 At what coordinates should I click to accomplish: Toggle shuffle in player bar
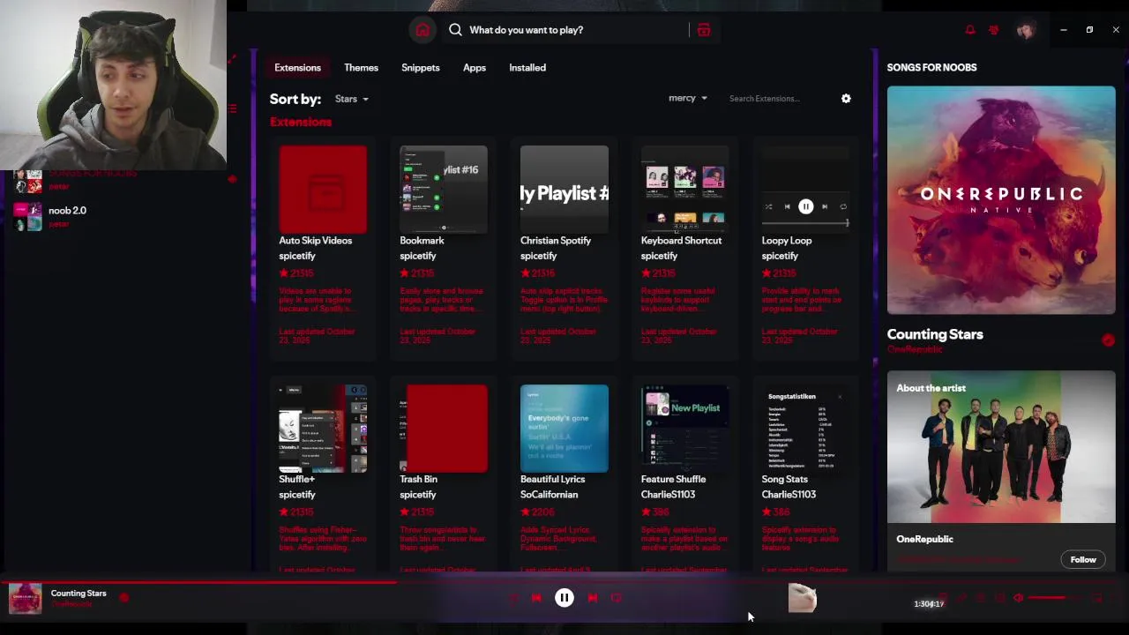click(513, 598)
